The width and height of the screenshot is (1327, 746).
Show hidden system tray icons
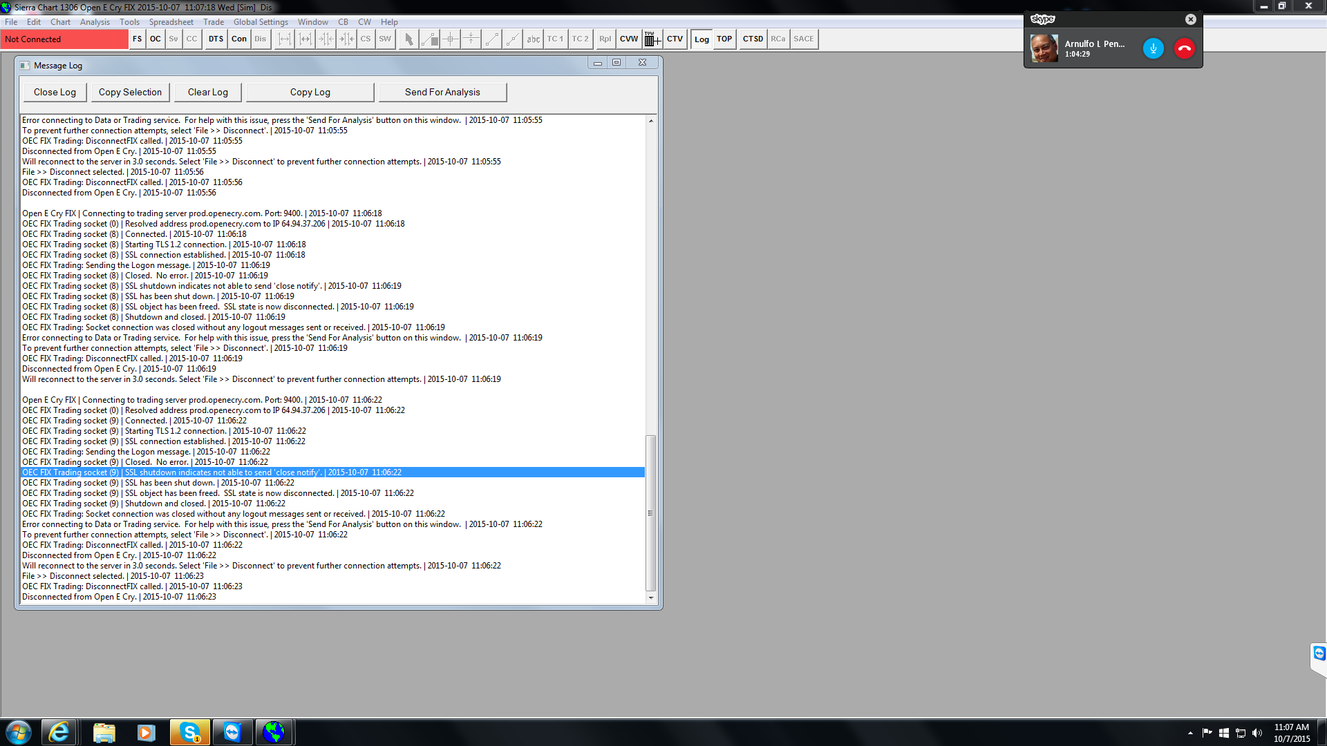pyautogui.click(x=1190, y=733)
